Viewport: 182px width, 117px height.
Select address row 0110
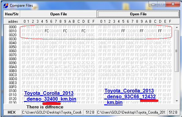point(13,95)
